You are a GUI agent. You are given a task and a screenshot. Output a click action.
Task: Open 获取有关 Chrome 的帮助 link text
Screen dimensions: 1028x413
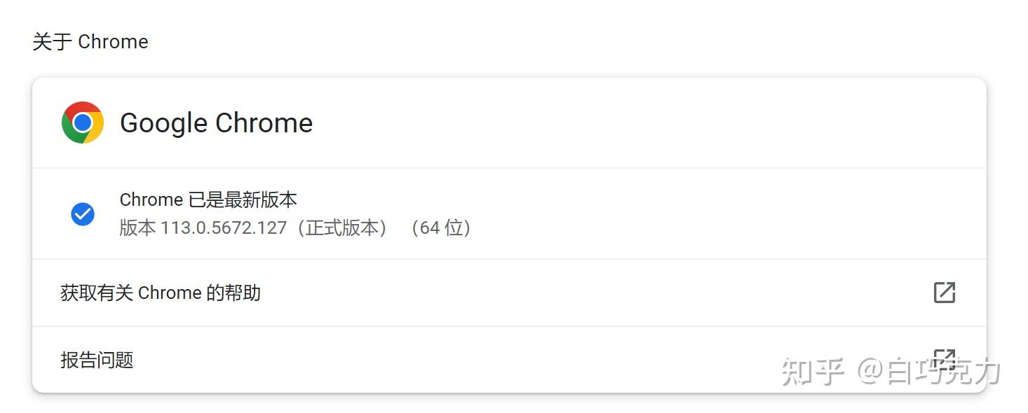[161, 293]
